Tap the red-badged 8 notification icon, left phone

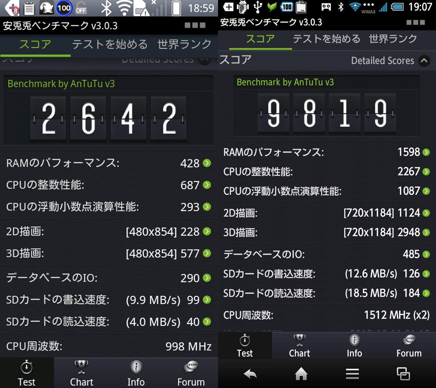[11, 8]
